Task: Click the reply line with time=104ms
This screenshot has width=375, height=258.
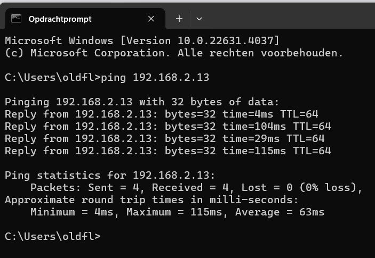Action: tap(168, 127)
